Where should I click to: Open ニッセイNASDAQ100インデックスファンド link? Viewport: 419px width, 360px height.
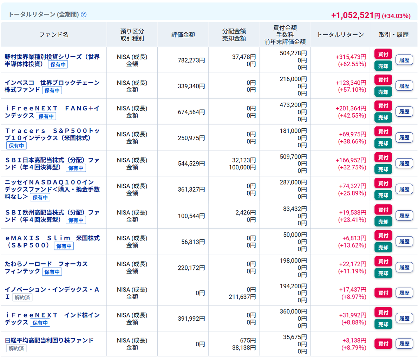(x=52, y=189)
